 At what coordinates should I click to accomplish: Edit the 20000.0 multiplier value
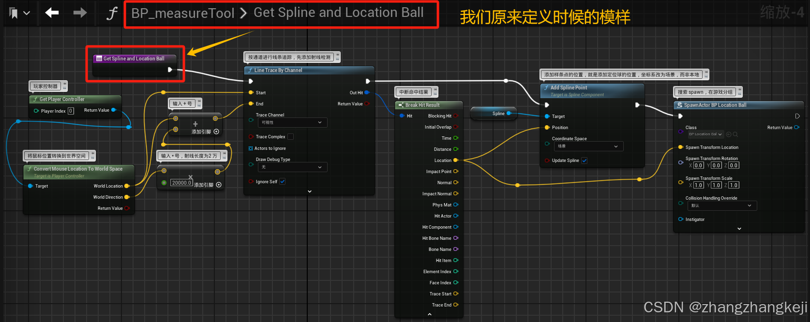tap(181, 183)
